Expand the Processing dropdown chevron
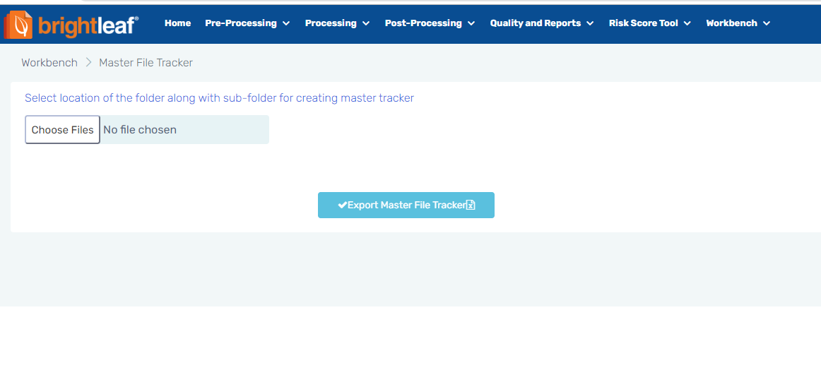Viewport: 821px width, 370px height. tap(366, 23)
